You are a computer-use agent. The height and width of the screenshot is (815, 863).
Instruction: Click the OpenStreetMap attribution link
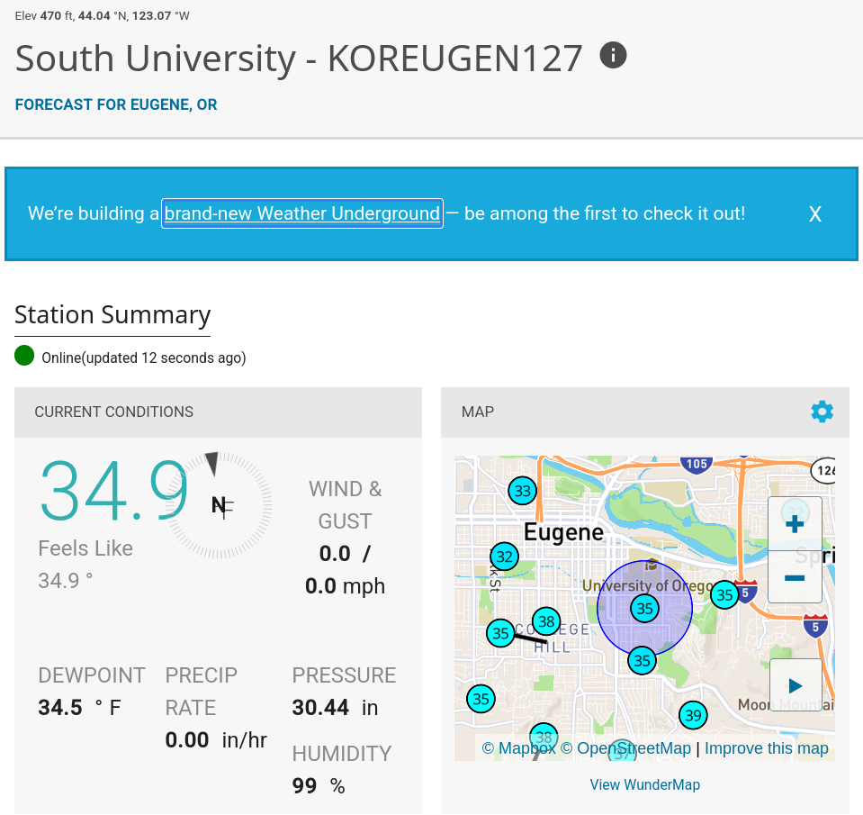tap(626, 748)
